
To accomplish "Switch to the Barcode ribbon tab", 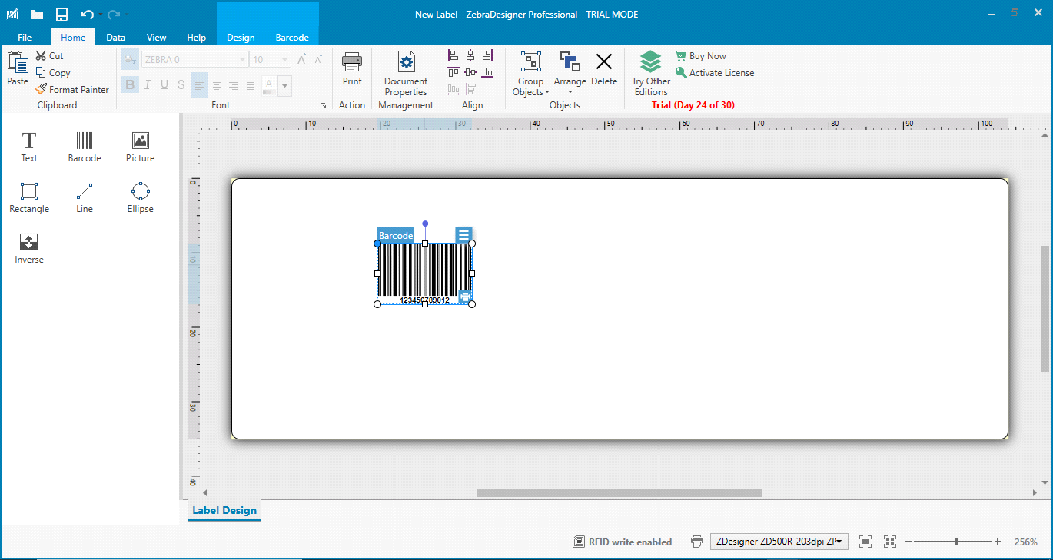I will click(x=292, y=38).
